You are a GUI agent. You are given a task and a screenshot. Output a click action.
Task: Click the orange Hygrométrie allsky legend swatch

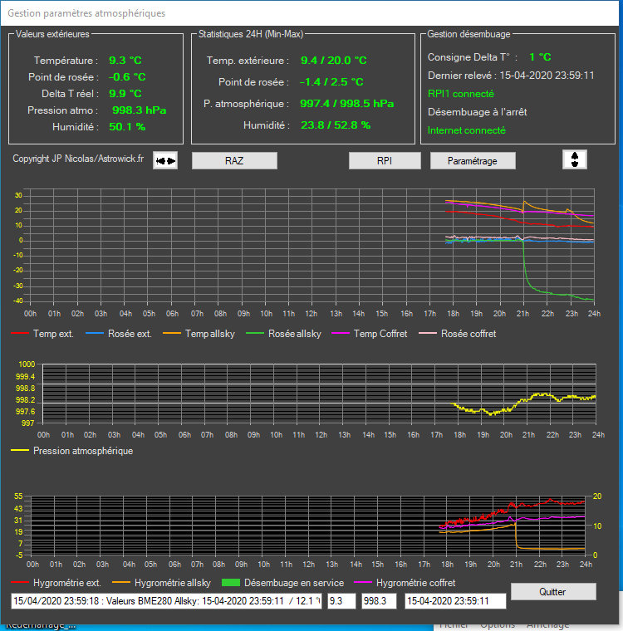click(x=121, y=582)
